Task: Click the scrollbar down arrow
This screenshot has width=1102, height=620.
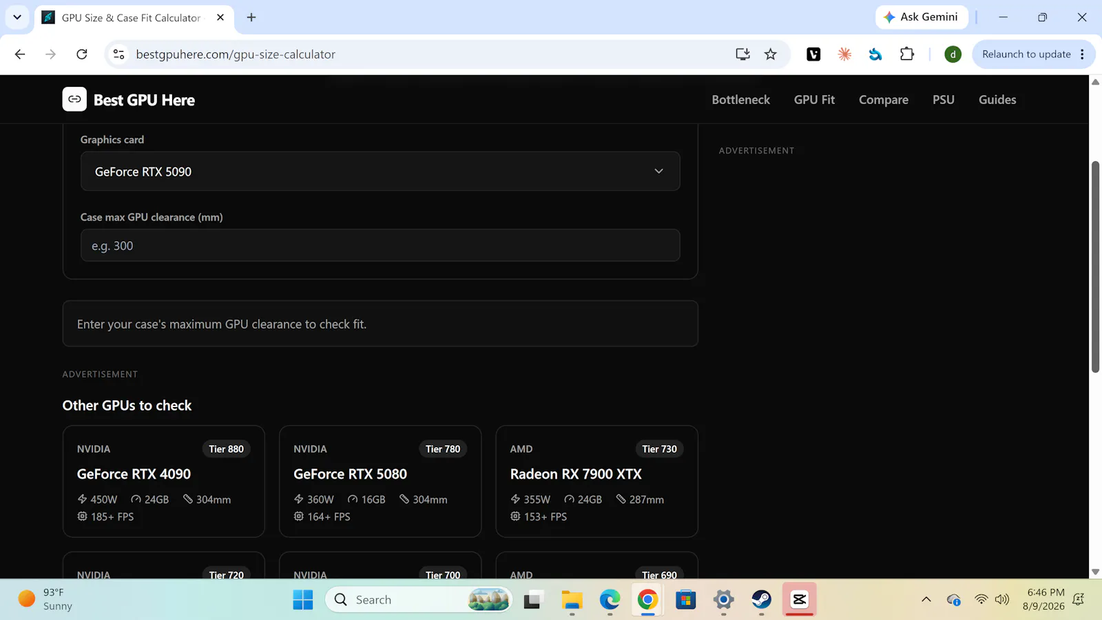Action: (x=1095, y=572)
